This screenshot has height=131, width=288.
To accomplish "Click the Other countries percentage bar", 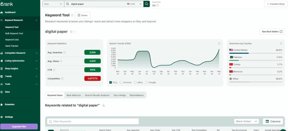I will 256,82.
